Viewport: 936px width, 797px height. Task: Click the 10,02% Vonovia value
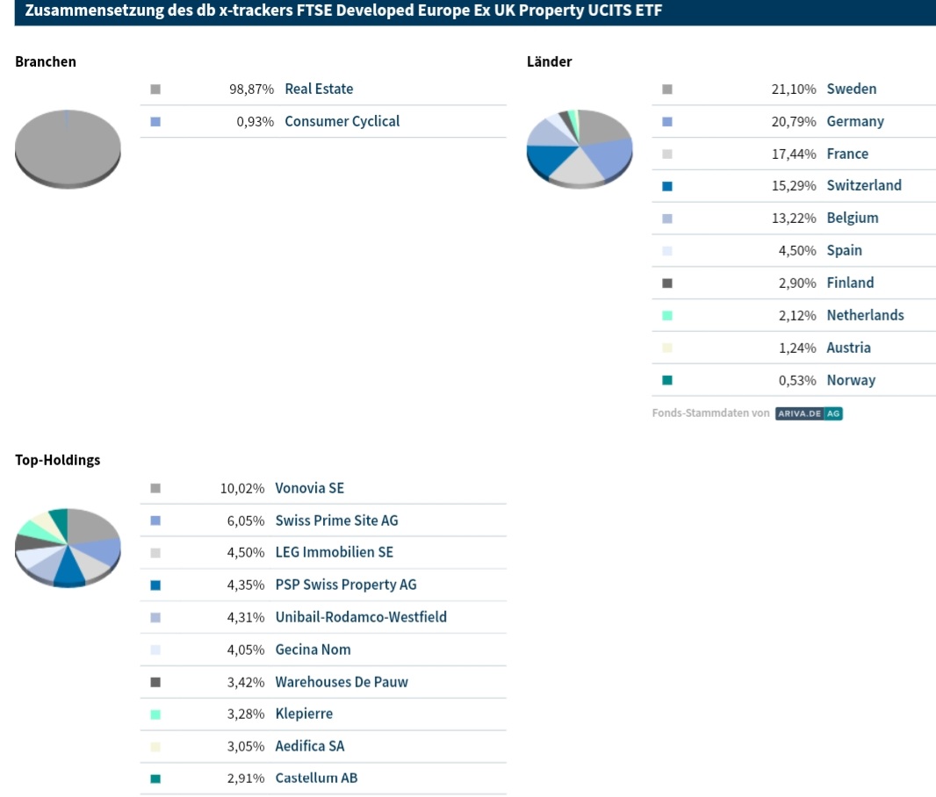coord(241,489)
